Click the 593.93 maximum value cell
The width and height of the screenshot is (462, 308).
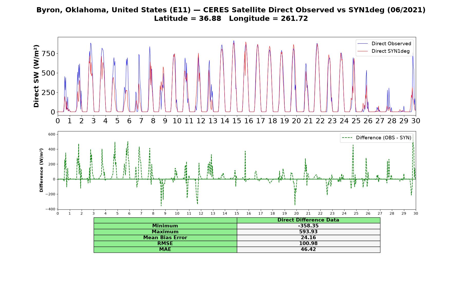308,232
